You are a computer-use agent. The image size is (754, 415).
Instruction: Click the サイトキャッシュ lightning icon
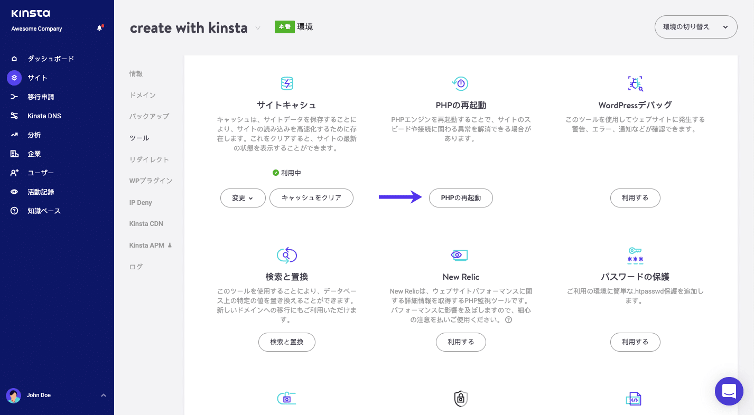coord(287,83)
